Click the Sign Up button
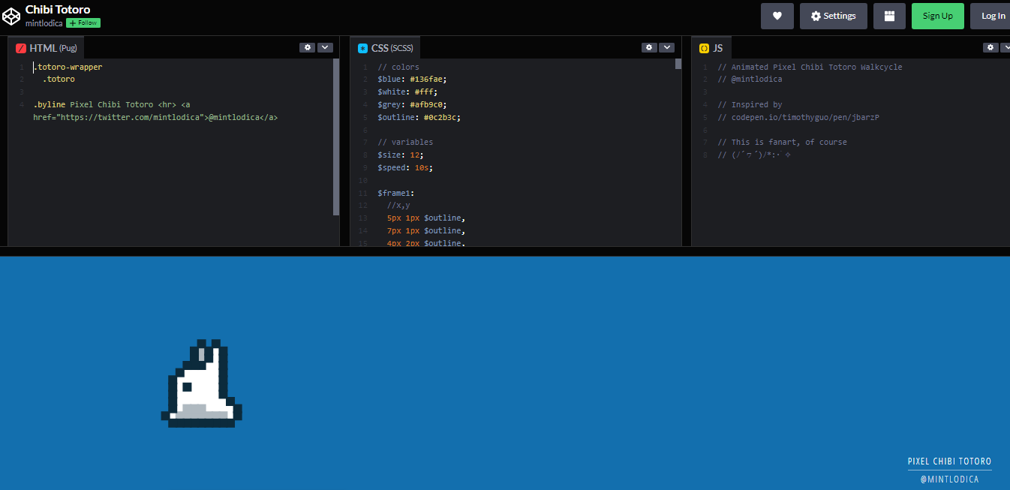The image size is (1010, 490). (938, 16)
